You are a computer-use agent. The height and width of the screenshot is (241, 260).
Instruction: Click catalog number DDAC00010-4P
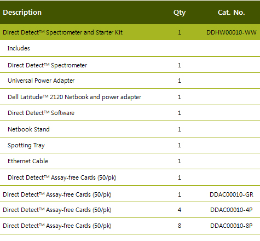click(232, 210)
